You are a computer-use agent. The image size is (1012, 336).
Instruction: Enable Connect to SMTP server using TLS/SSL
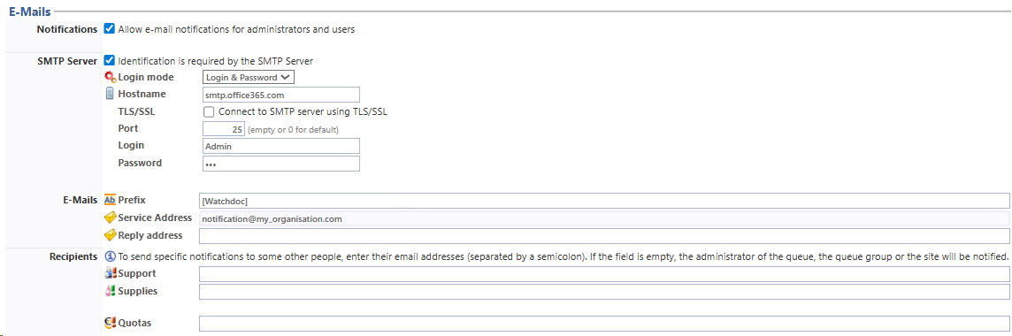coord(209,111)
